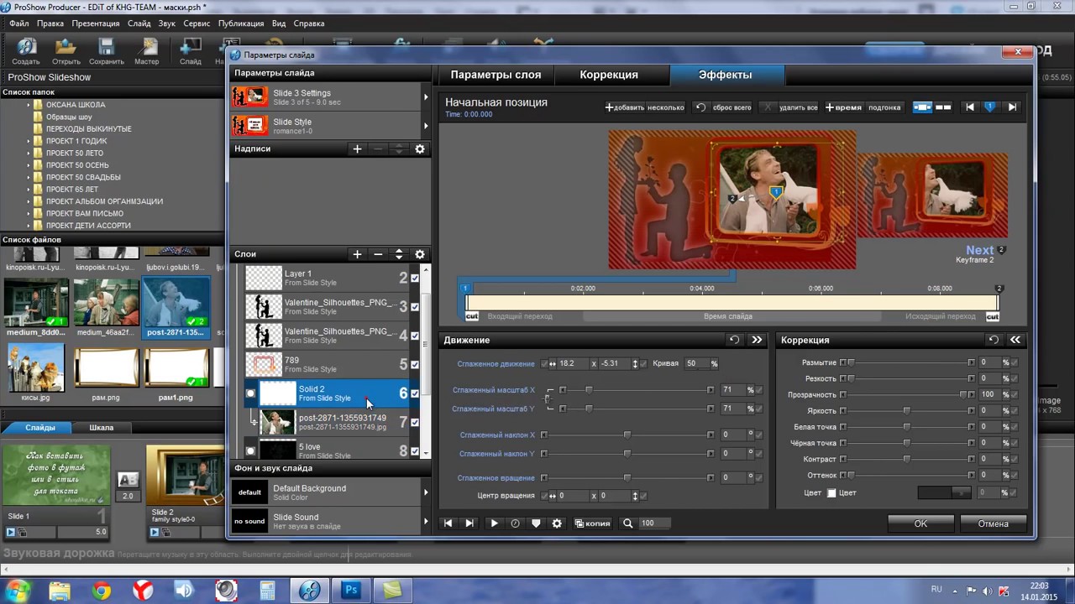Toggle checkbox of layer 3 Valentine_Silhouettes
The image size is (1075, 604).
415,307
